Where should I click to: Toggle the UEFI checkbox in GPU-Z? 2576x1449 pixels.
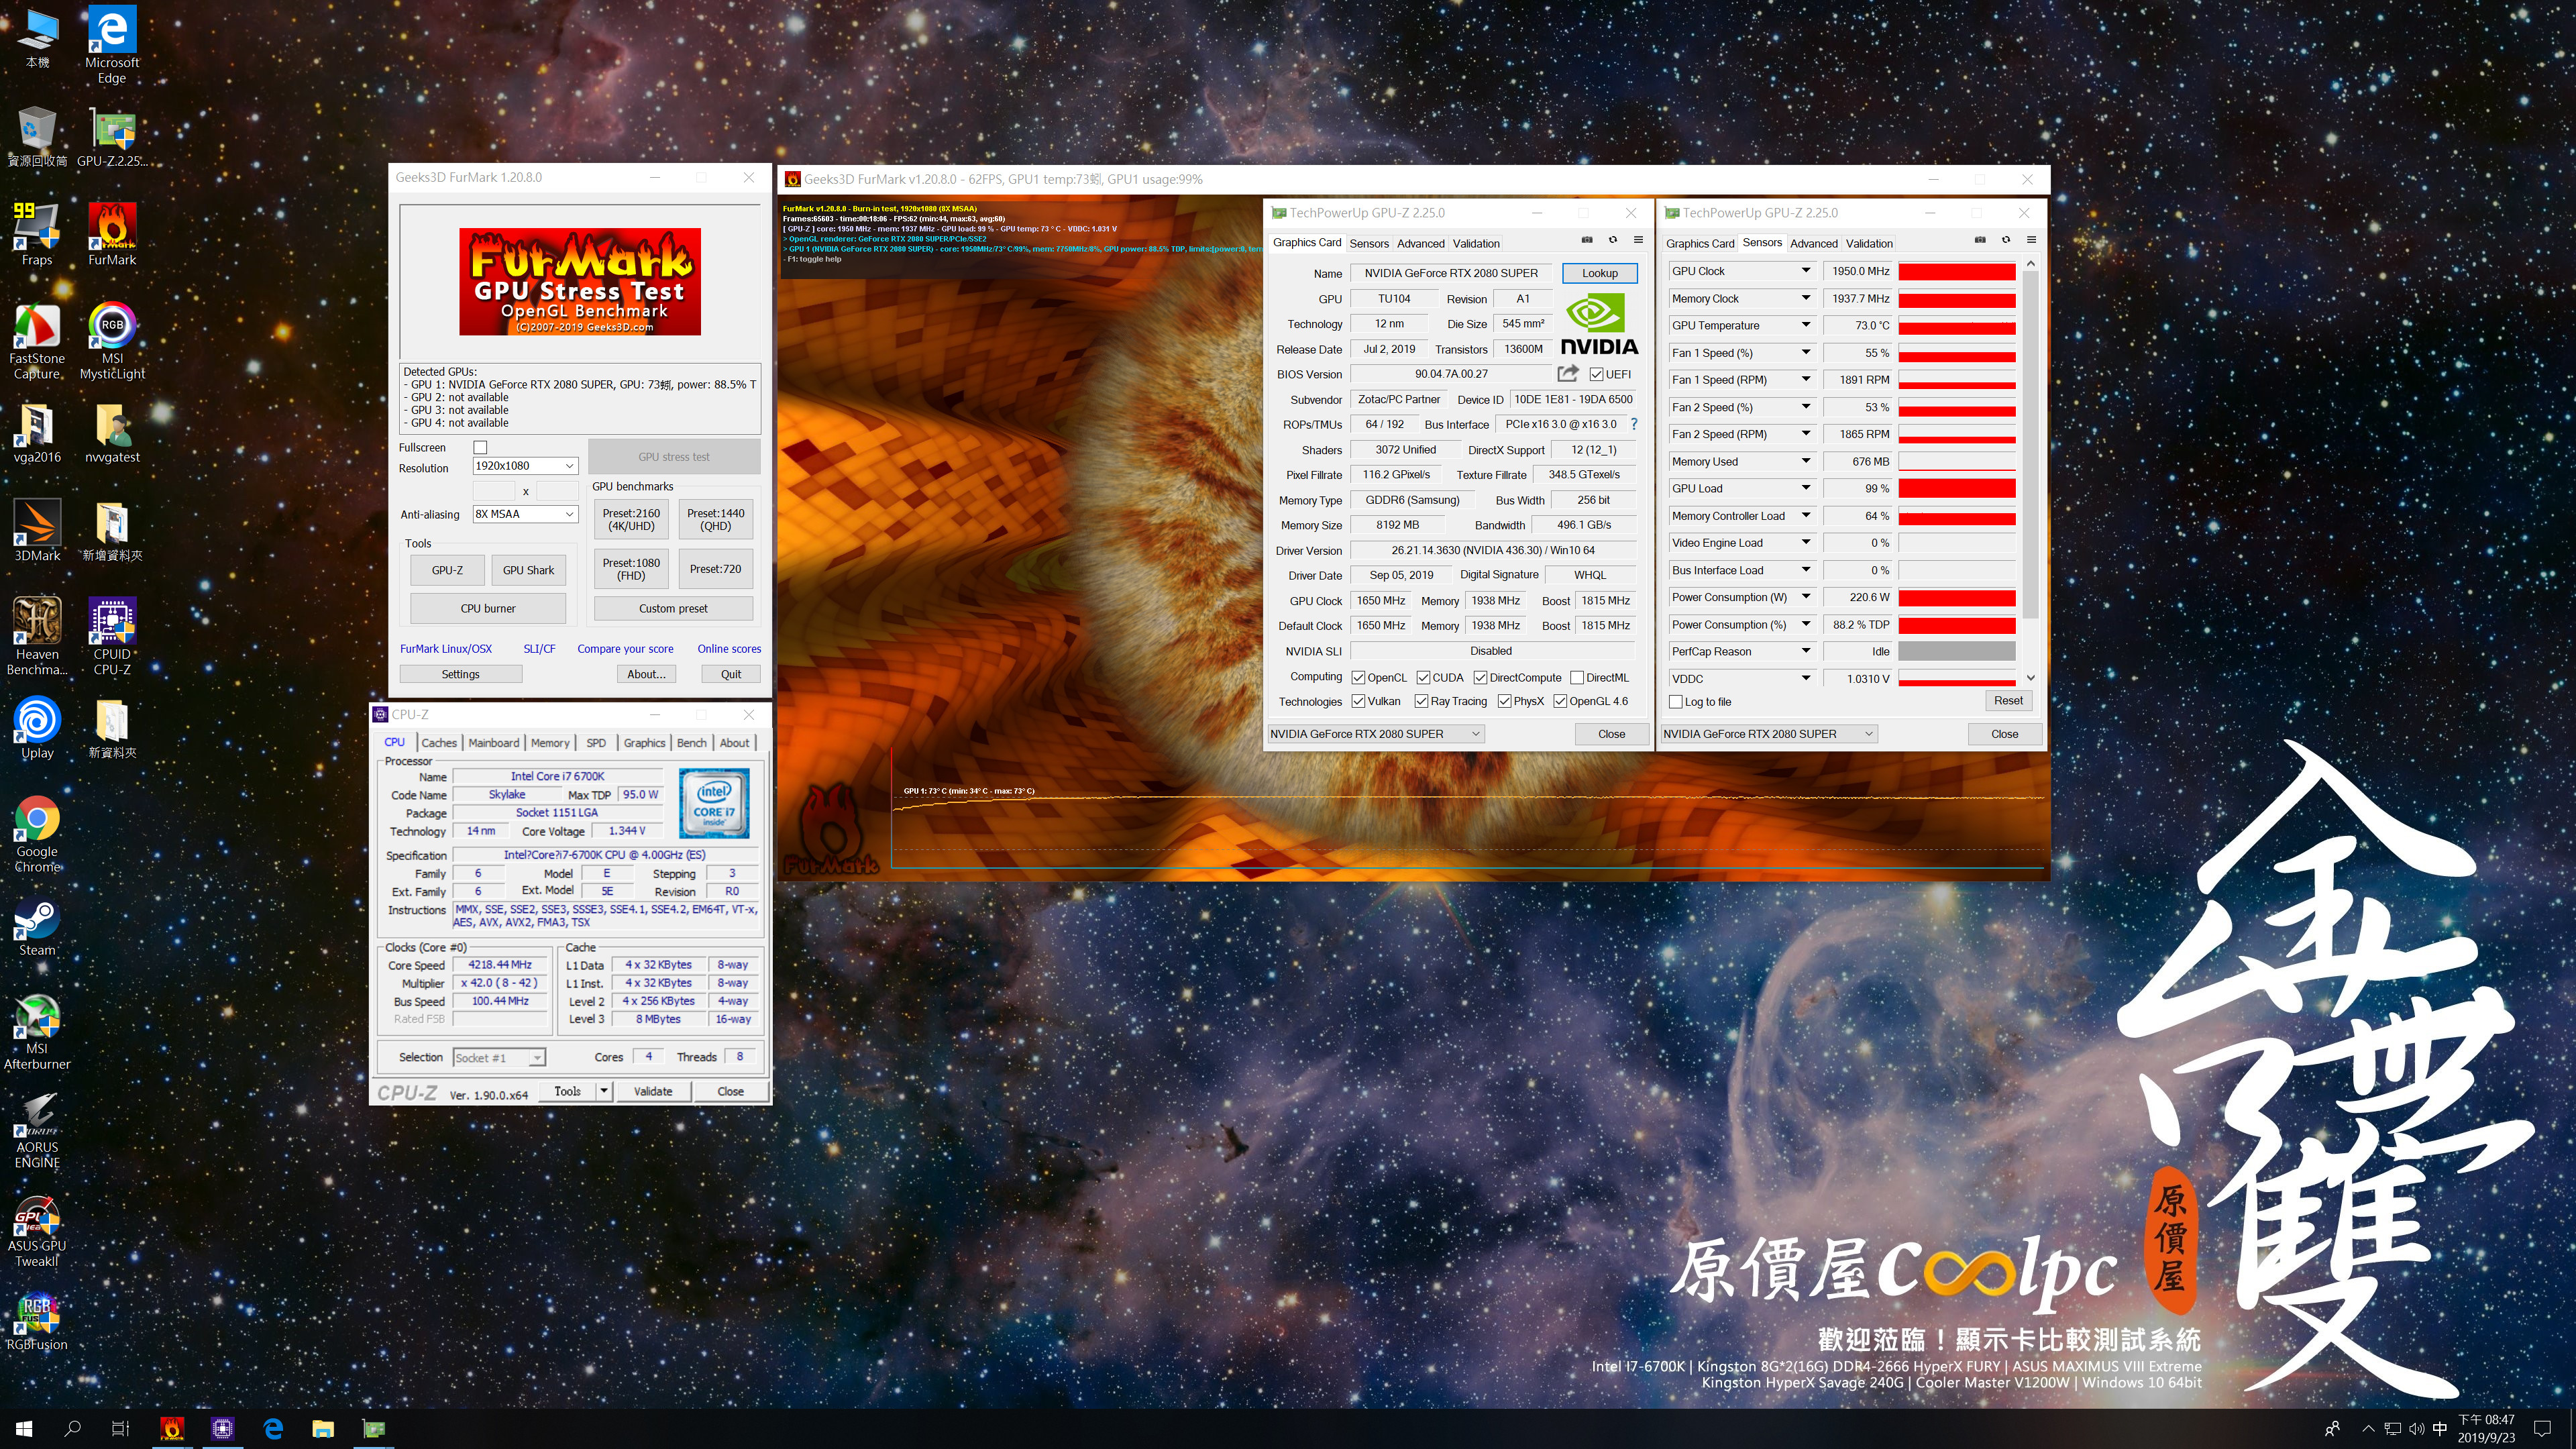[x=1596, y=374]
